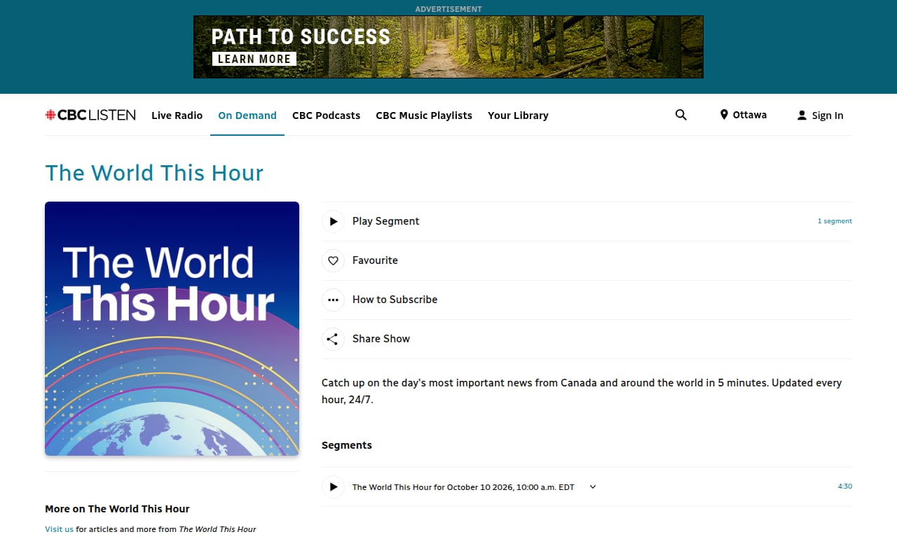Viewport: 897px width, 560px height.
Task: Click the CBC Listen logo
Action: pyautogui.click(x=90, y=115)
